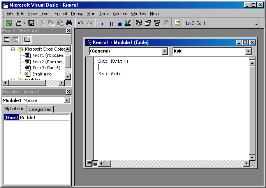The width and height of the screenshot is (266, 188).
Task: Open Module1 Module object dropdown
Action: (x=67, y=100)
